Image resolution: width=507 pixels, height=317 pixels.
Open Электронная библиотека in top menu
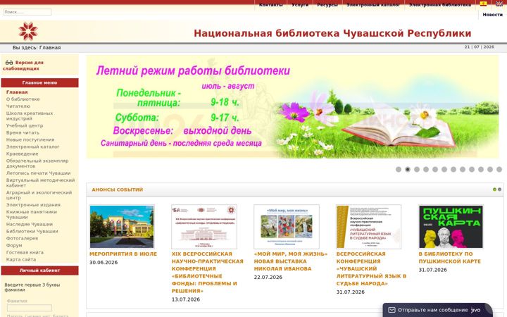[439, 5]
